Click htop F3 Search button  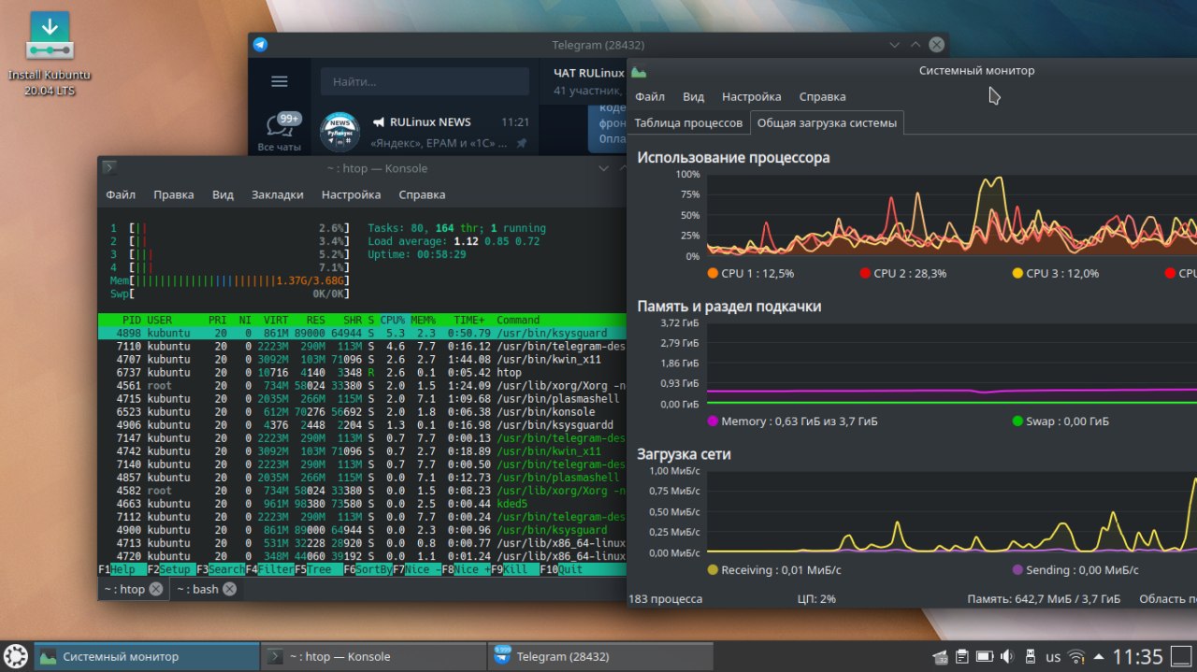click(x=220, y=569)
